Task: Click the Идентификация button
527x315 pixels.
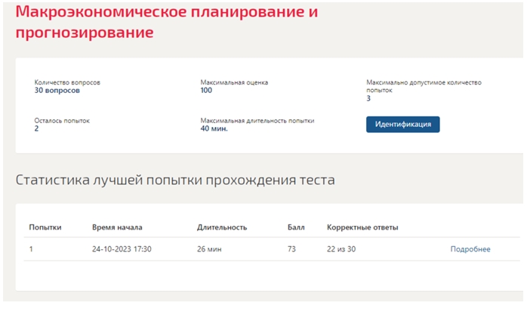Action: 402,125
